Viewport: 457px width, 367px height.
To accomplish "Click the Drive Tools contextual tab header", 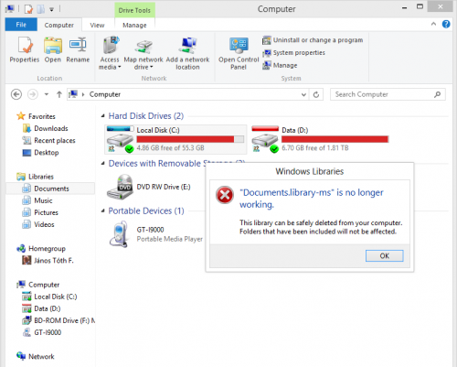I will coord(134,10).
